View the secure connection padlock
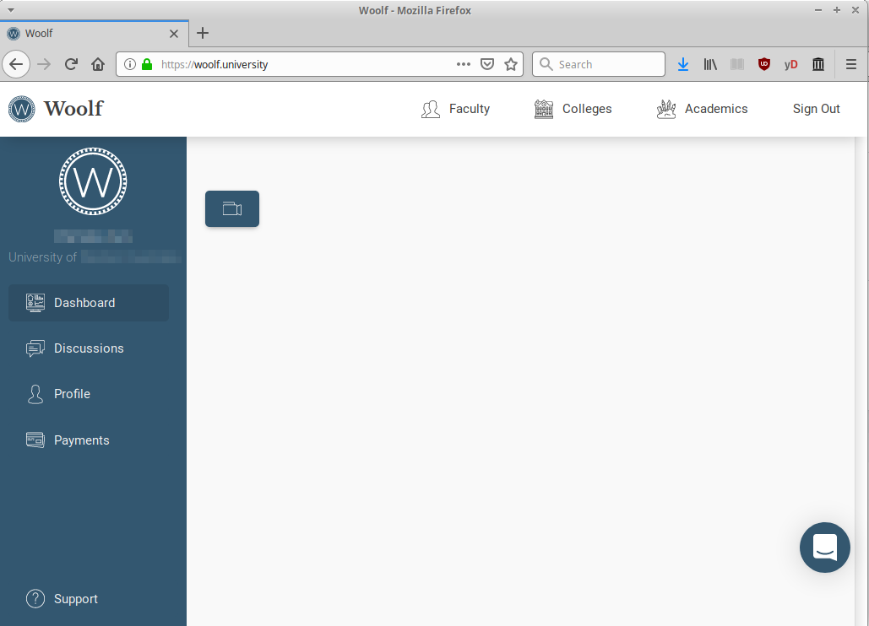The height and width of the screenshot is (626, 869). click(x=147, y=64)
